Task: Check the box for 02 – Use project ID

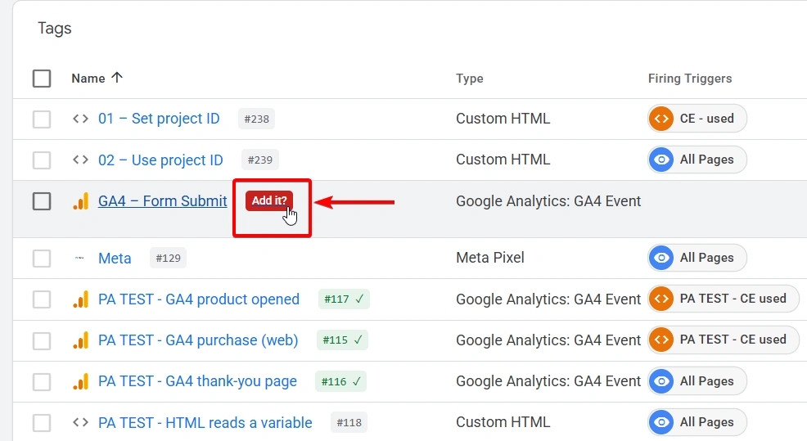Action: [42, 160]
